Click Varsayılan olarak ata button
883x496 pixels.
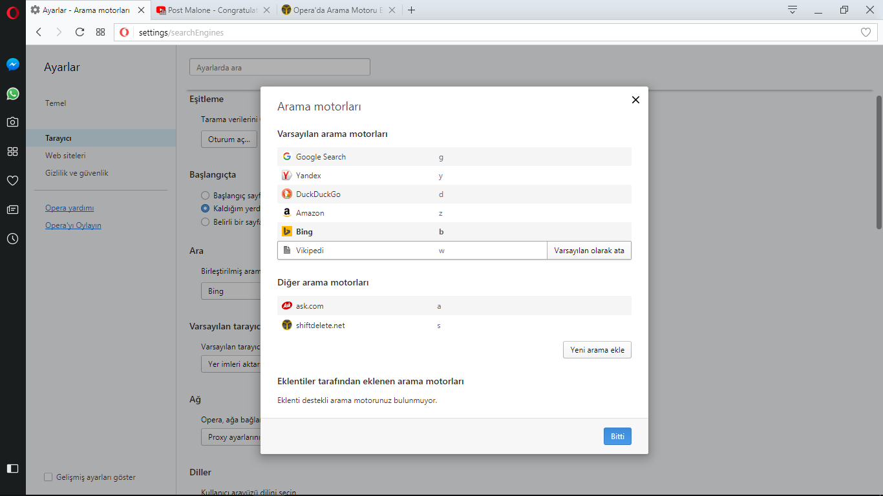pos(589,251)
